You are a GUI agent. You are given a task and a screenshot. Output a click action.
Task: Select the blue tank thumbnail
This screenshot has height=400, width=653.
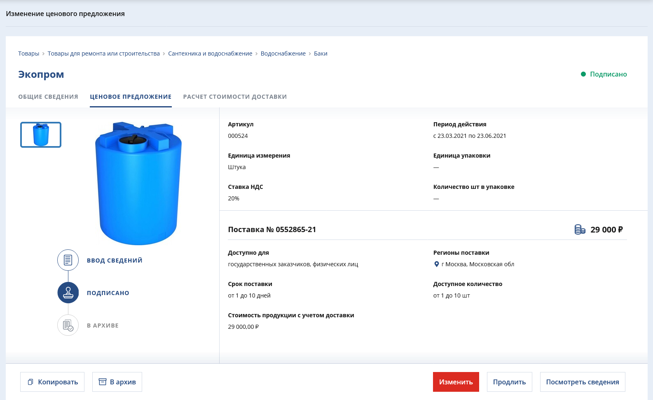[x=41, y=135]
